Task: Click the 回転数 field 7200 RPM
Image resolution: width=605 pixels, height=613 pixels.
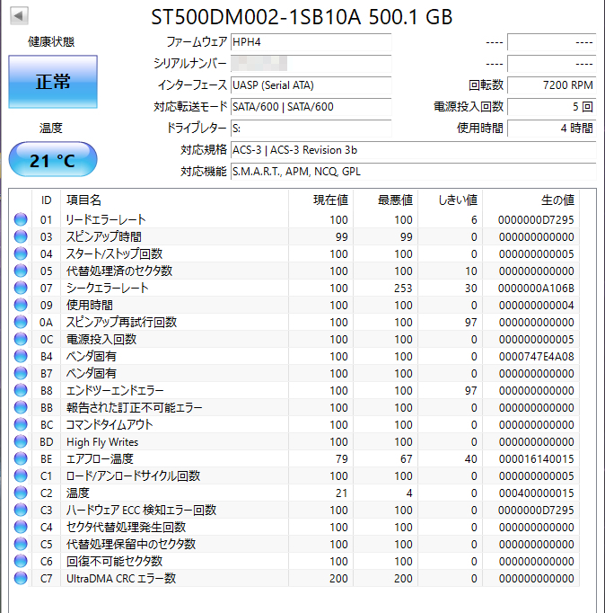Action: [552, 85]
